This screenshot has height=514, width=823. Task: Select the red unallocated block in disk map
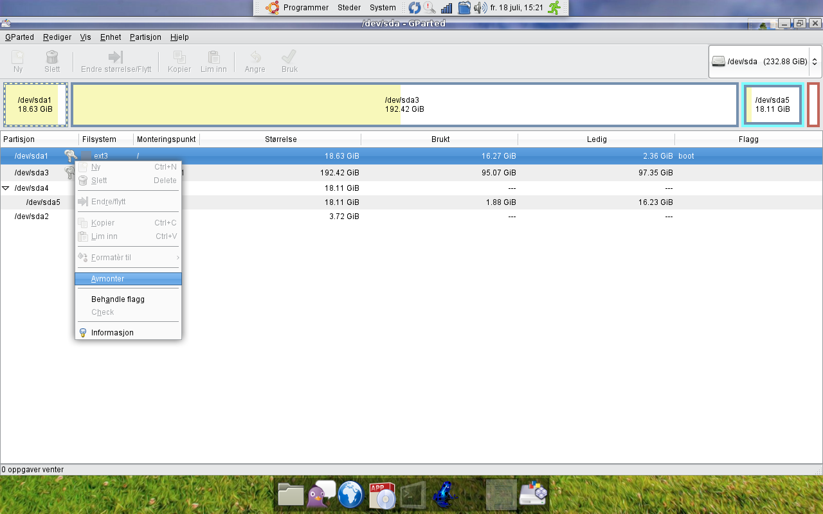pyautogui.click(x=813, y=105)
